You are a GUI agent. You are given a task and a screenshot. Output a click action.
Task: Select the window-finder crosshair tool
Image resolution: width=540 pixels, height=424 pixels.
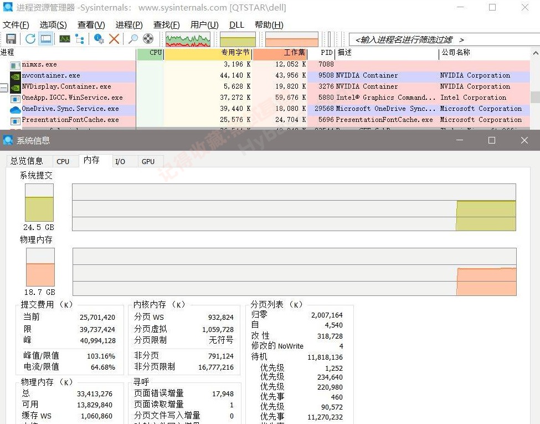(147, 38)
